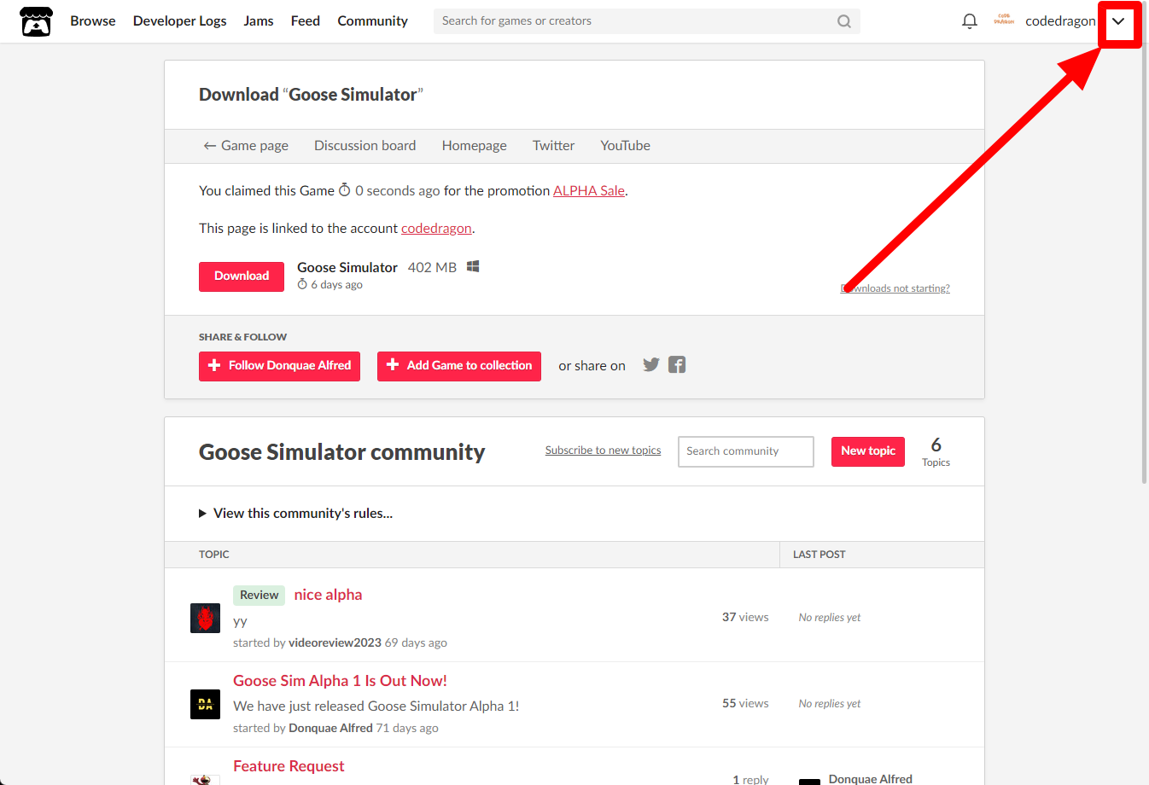1149x785 pixels.
Task: Open the Browse menu
Action: coord(93,20)
